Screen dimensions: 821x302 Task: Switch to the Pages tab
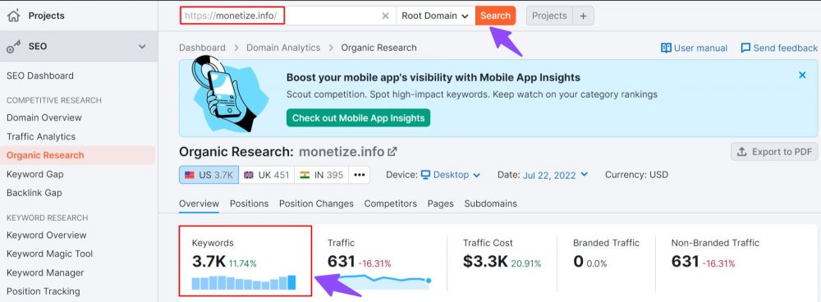pyautogui.click(x=440, y=204)
